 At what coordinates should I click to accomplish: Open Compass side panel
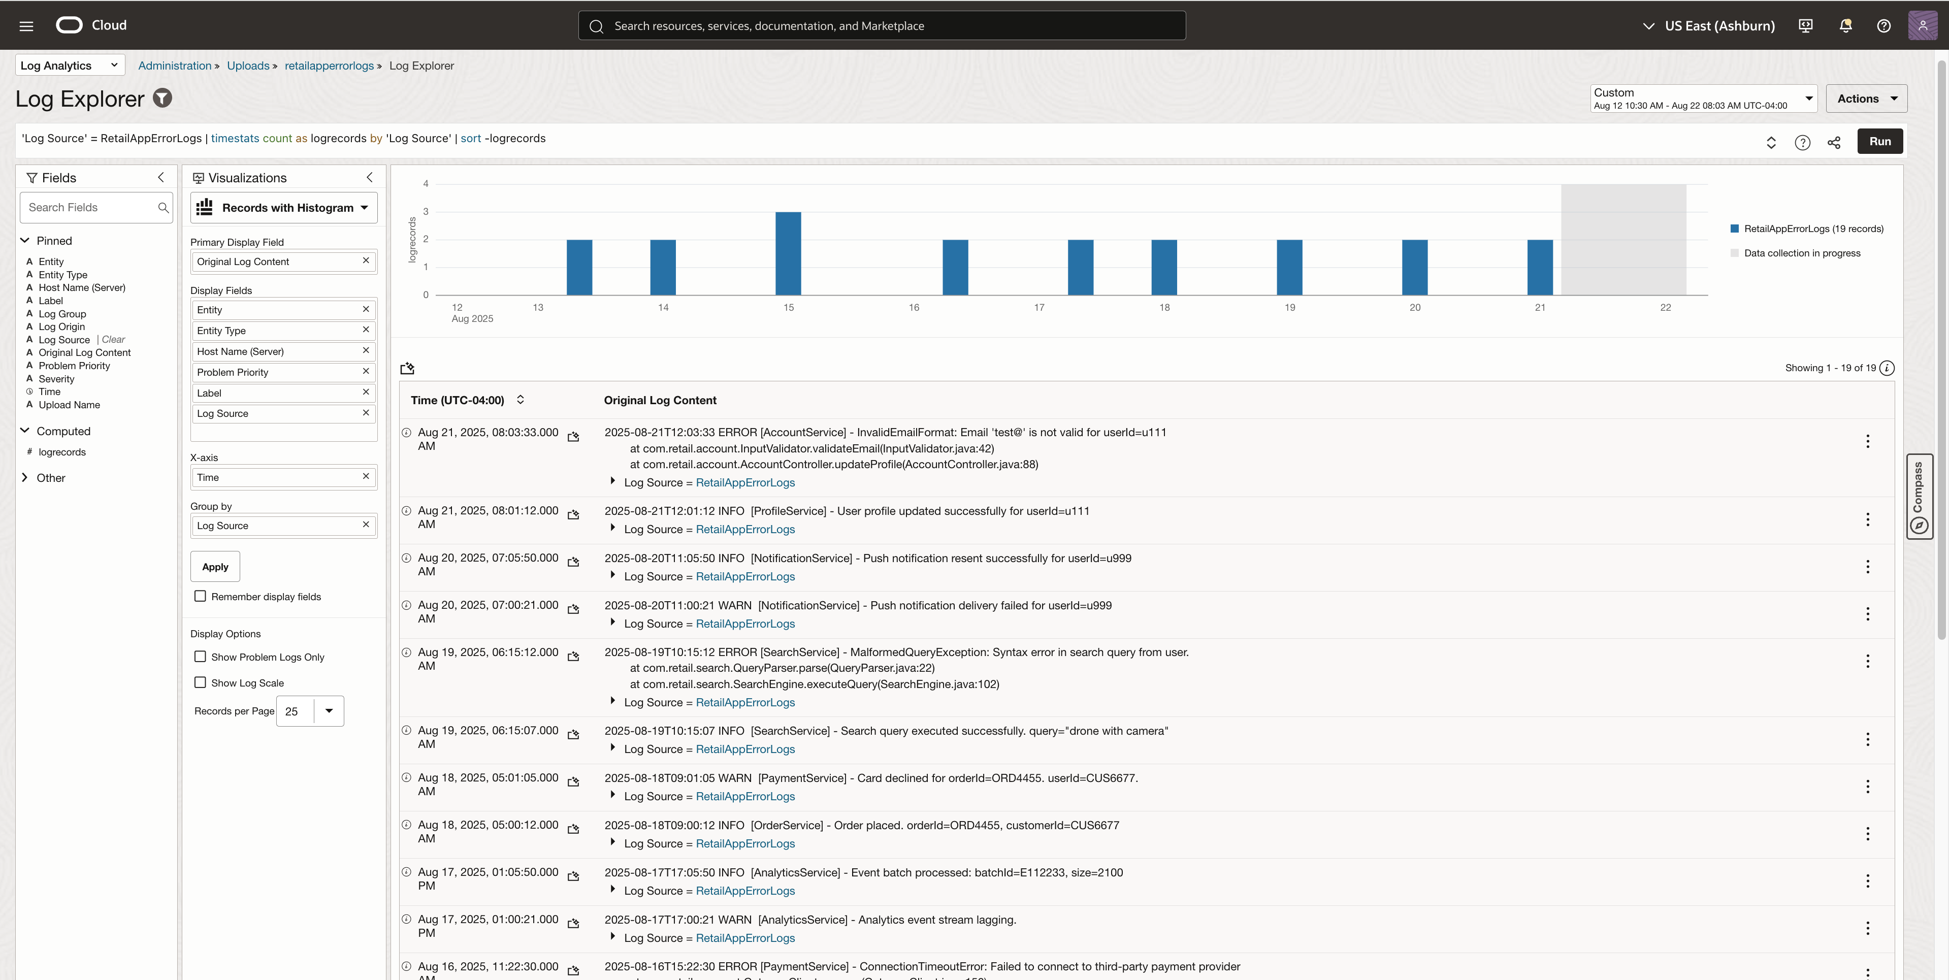pos(1919,497)
